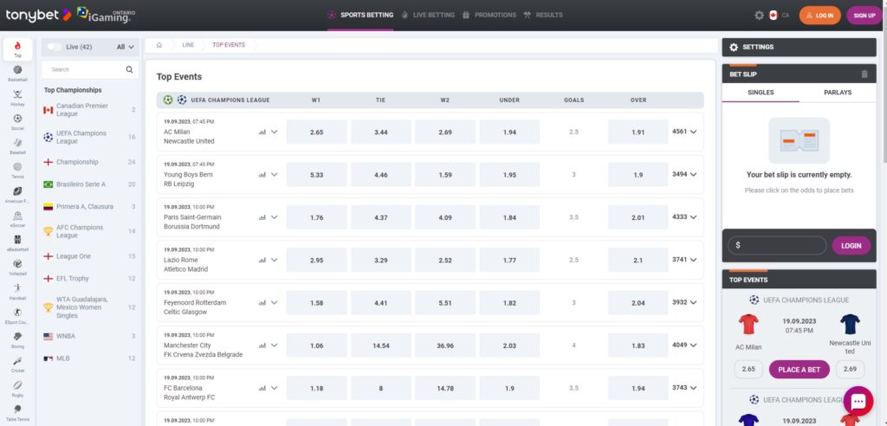
Task: Open Promotions navigation tab
Action: [x=489, y=16]
